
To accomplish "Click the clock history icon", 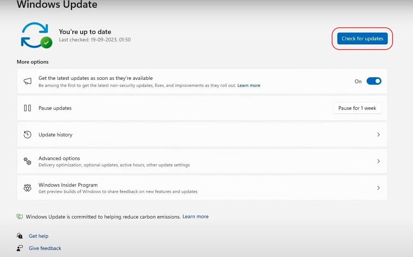I will (x=27, y=135).
